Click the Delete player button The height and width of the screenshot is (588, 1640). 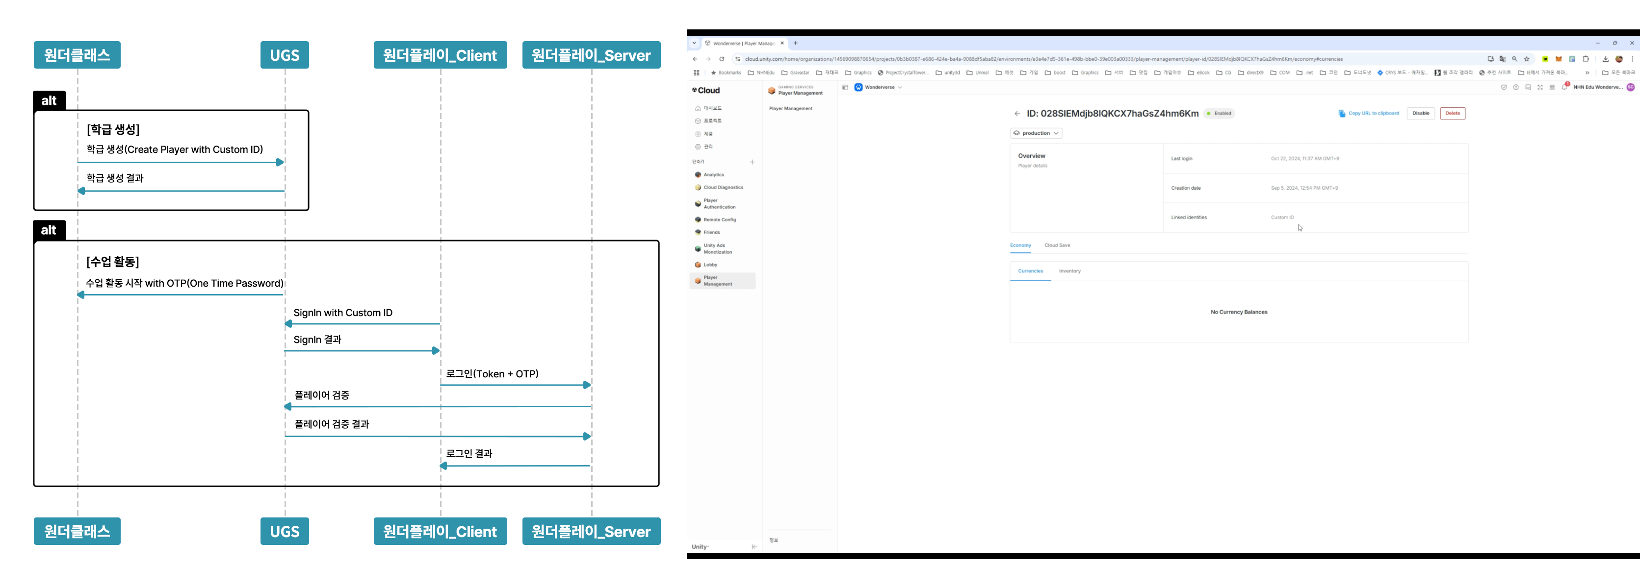1452,113
